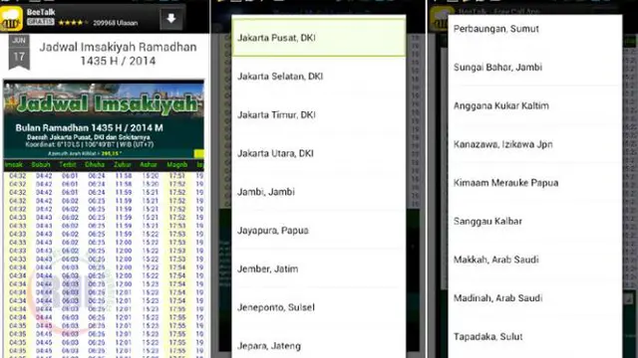Tap the Magrib column header

pos(177,165)
